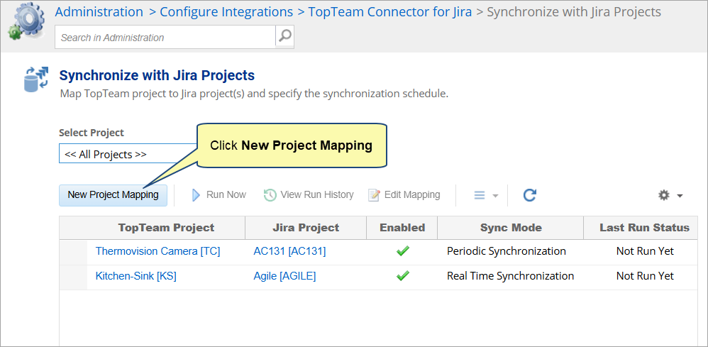Click Enabled checkmark for Thermovision Camera

coord(403,251)
